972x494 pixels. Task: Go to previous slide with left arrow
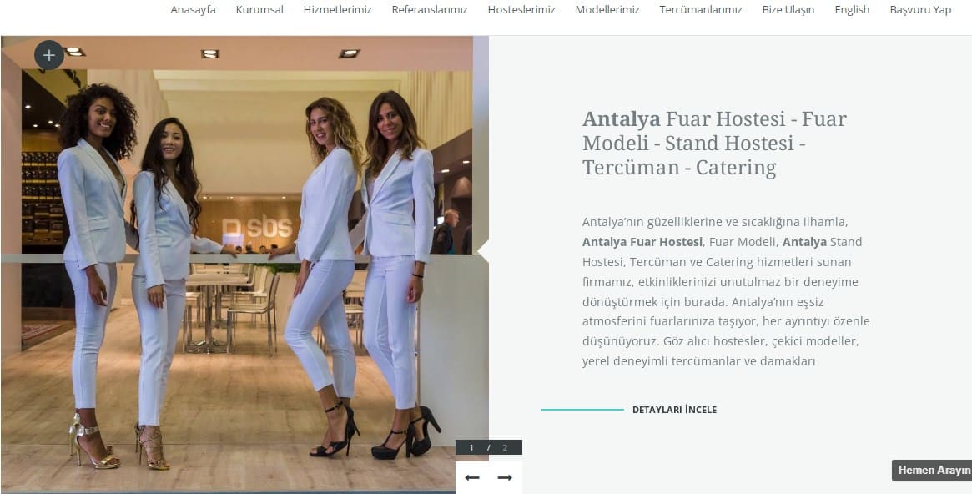point(472,477)
